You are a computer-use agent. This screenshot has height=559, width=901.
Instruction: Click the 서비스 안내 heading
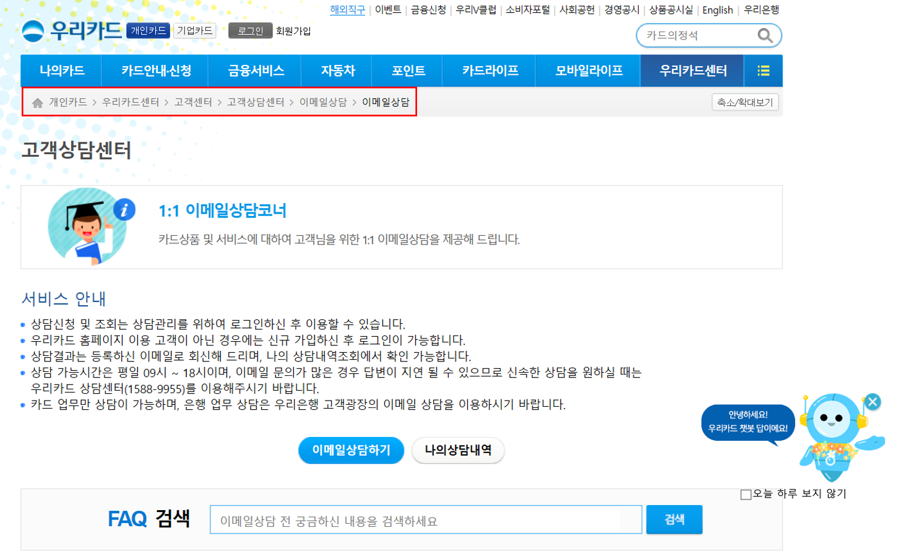pyautogui.click(x=64, y=299)
